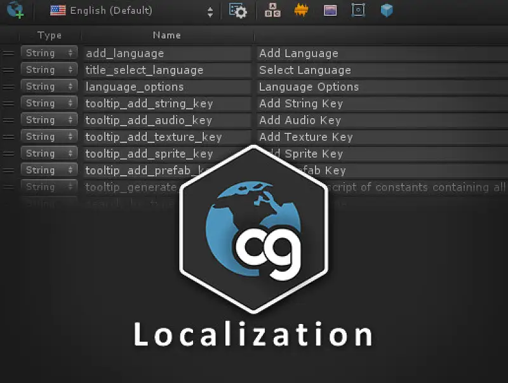Screen dimensions: 508x383
Task: Click drag handle of tooltip_add_sprite_key row
Action: click(9, 154)
